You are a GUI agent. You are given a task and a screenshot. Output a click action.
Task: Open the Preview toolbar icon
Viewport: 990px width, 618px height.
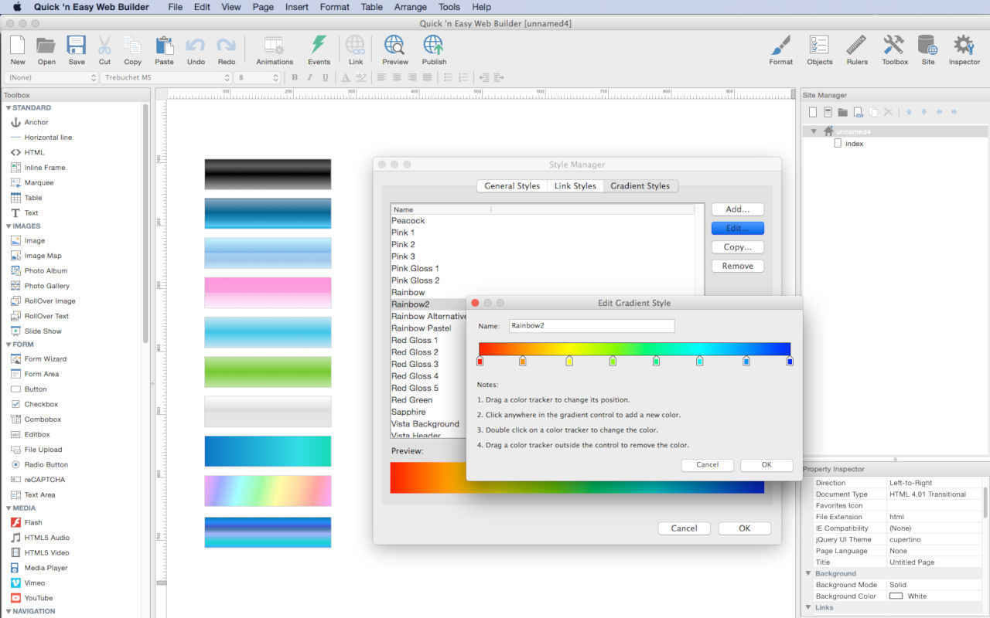click(x=394, y=46)
